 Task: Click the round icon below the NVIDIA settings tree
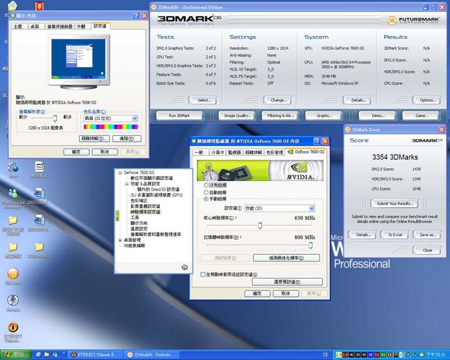(184, 267)
